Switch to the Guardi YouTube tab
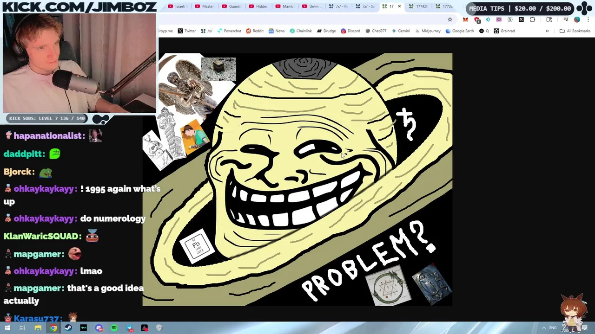The image size is (595, 334). [x=231, y=6]
